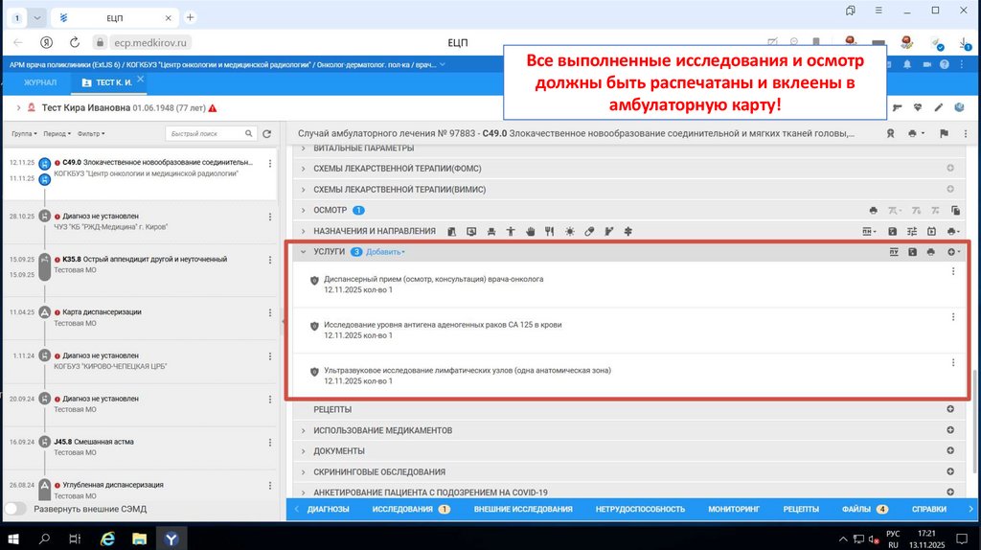Click the hand icon in НАЗНАЧЕНИЯ И НАПРАВЛЕНИЯ
The image size is (981, 550).
(x=530, y=232)
